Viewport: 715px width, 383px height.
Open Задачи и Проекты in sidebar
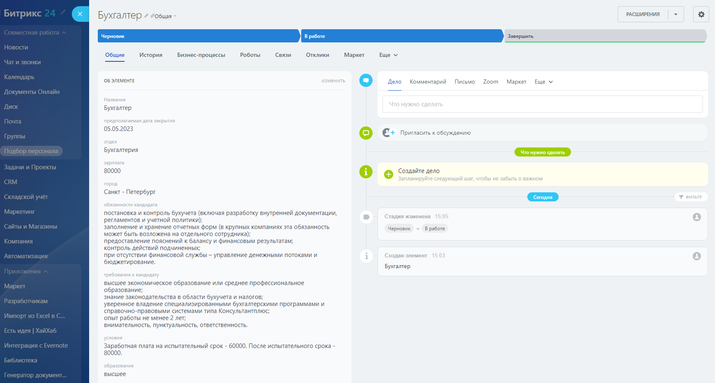pyautogui.click(x=30, y=167)
